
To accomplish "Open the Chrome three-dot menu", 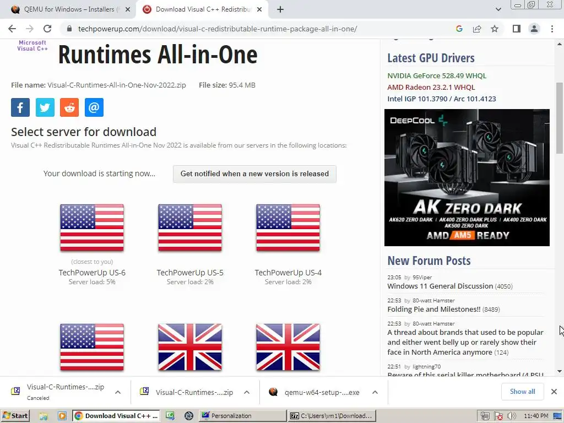I will 552,29.
